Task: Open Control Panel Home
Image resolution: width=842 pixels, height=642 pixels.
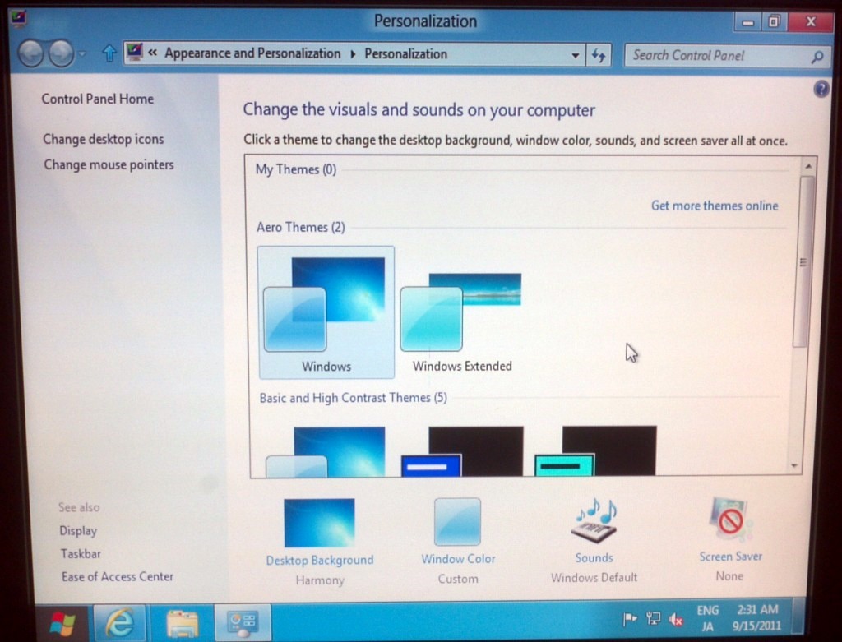Action: (x=97, y=99)
